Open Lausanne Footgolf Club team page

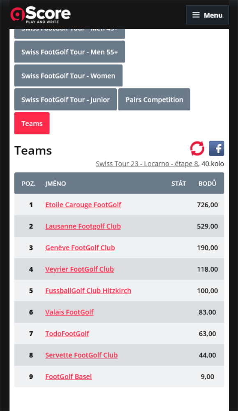pyautogui.click(x=83, y=226)
